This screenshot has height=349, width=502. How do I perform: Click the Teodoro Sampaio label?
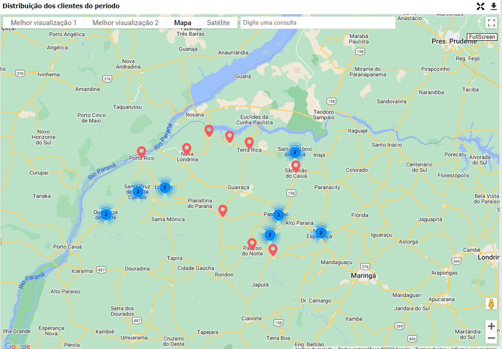click(x=324, y=115)
